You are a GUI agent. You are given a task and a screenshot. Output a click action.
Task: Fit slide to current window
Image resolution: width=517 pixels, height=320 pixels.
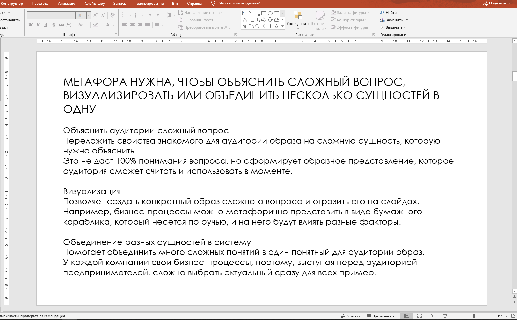(513, 316)
